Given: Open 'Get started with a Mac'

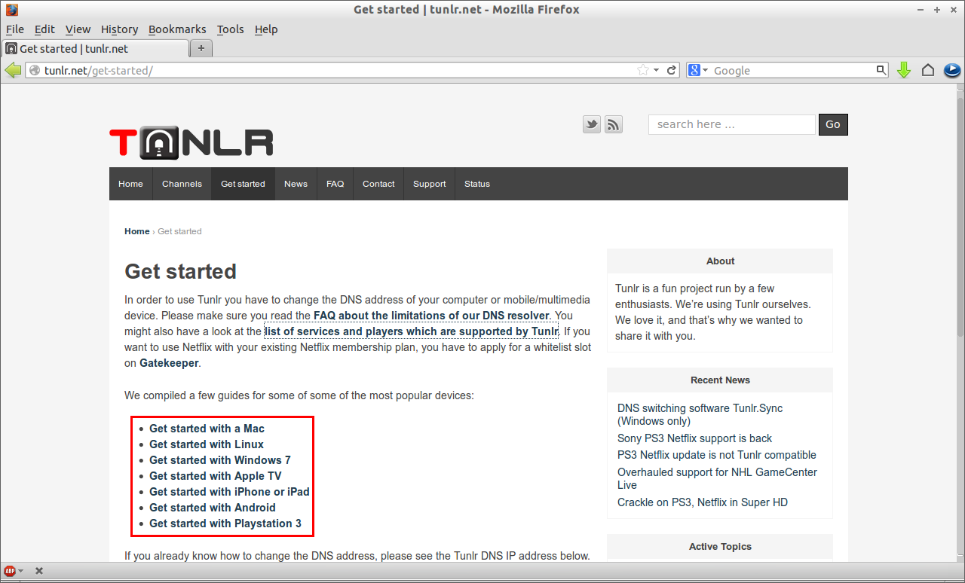Looking at the screenshot, I should point(207,429).
